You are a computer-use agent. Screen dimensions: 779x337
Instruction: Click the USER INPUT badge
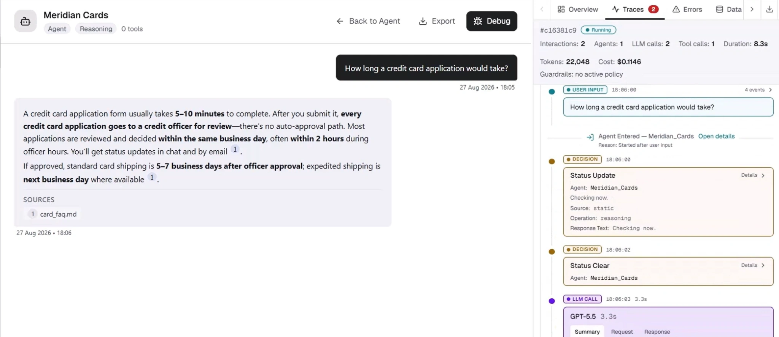point(585,90)
